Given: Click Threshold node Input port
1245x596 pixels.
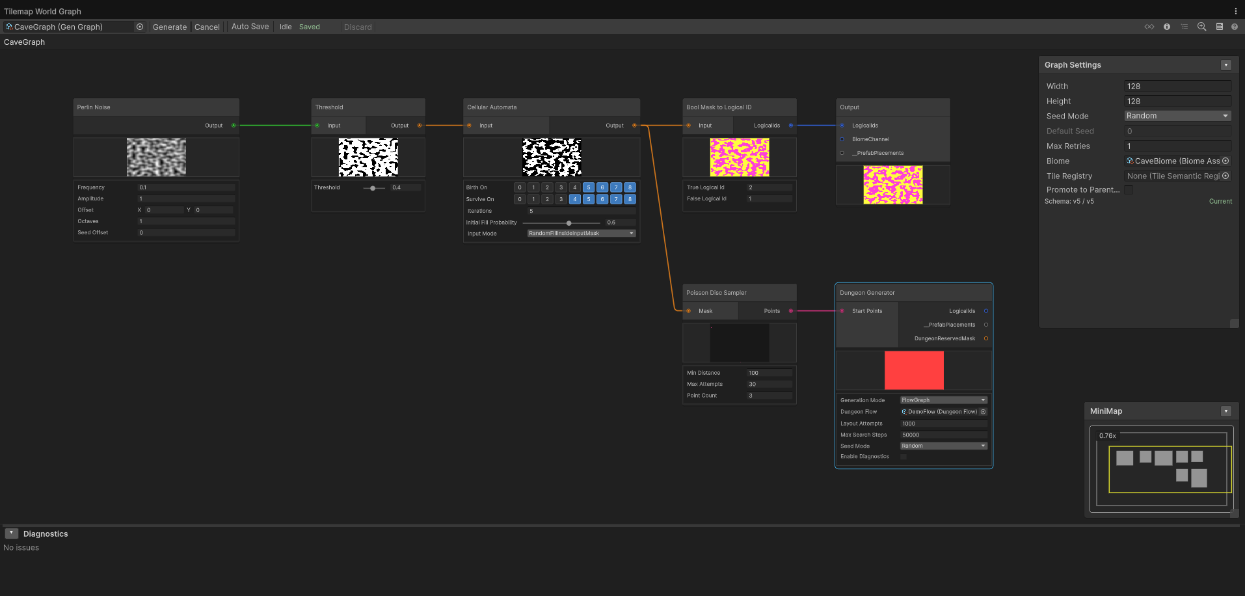Looking at the screenshot, I should tap(317, 126).
